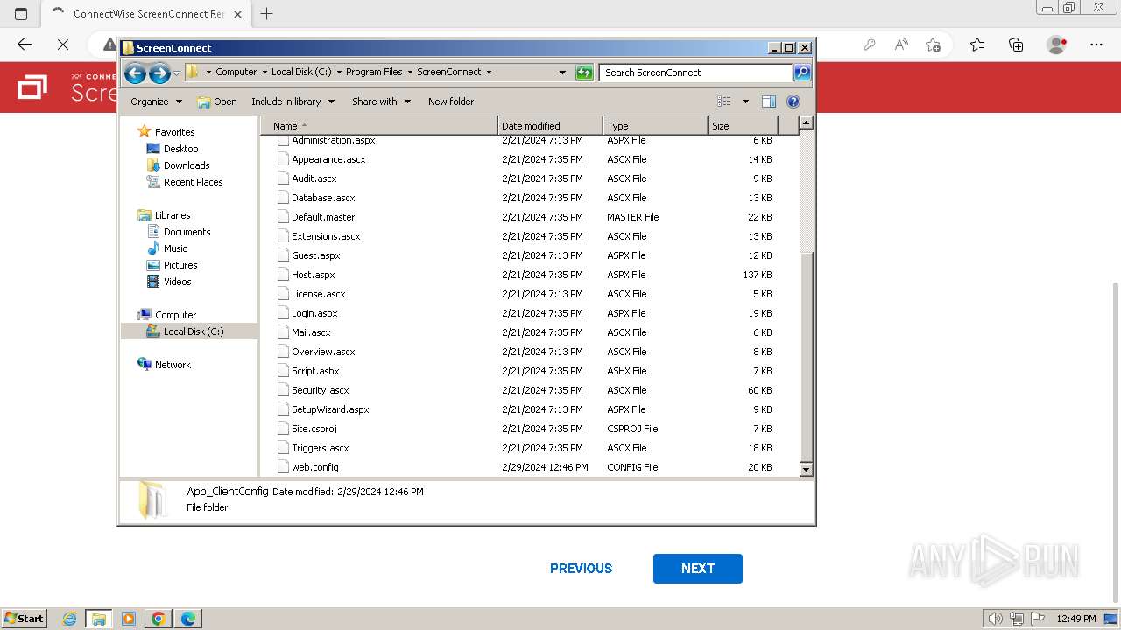Open the Organize menu

point(156,101)
